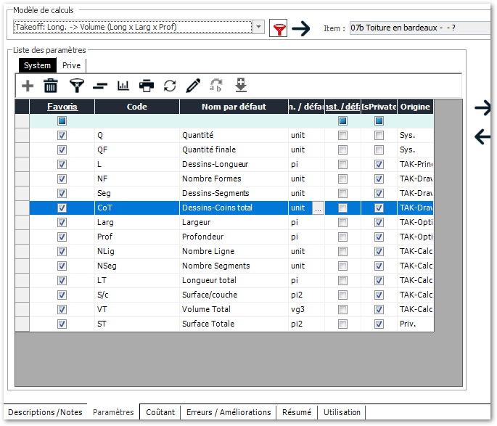497x426 pixels.
Task: Click the Nom par défaut column header
Action: 234,107
